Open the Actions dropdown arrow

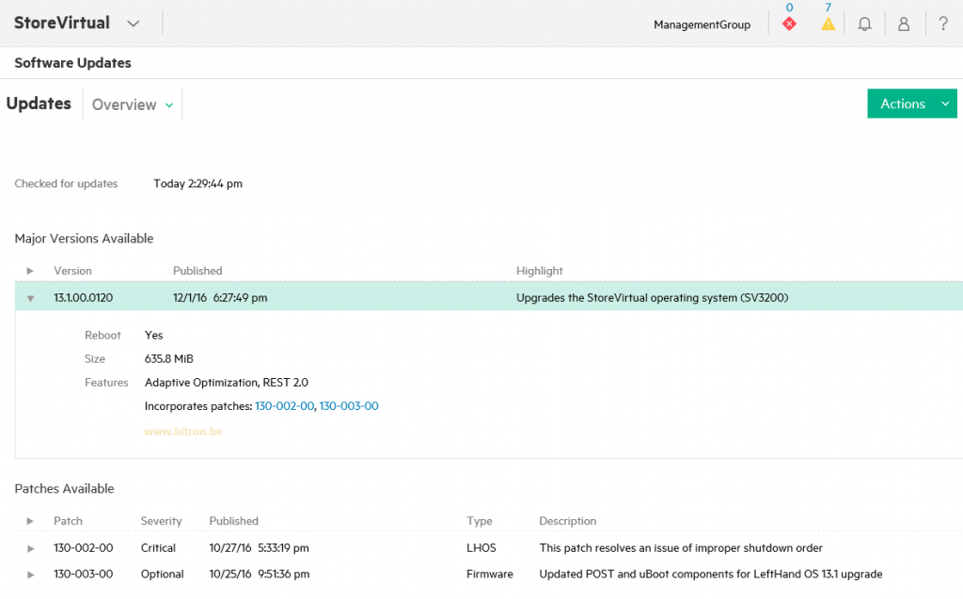click(x=945, y=103)
